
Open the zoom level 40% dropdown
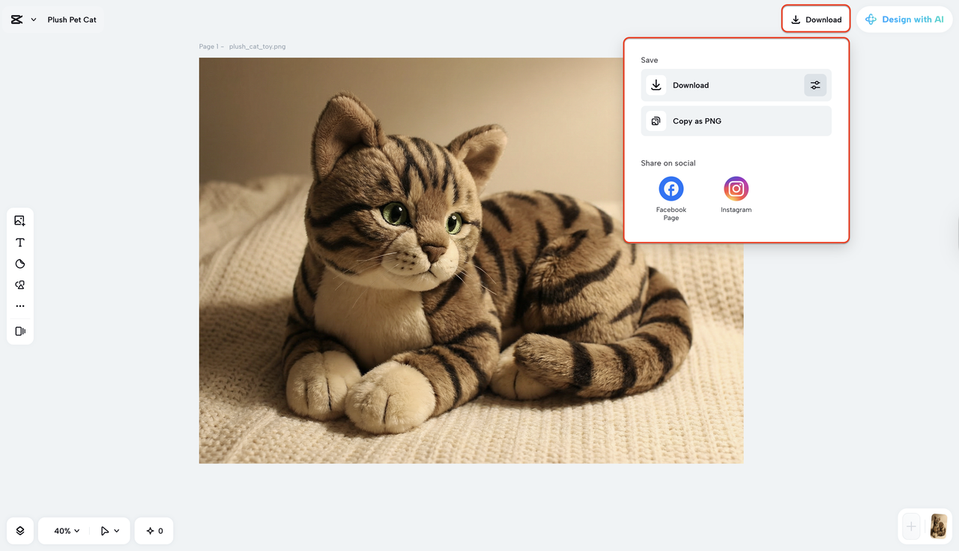pos(64,530)
